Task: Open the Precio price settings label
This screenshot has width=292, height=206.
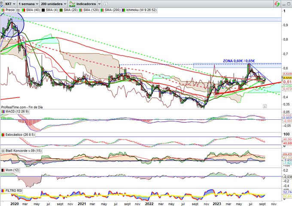Action: point(8,10)
